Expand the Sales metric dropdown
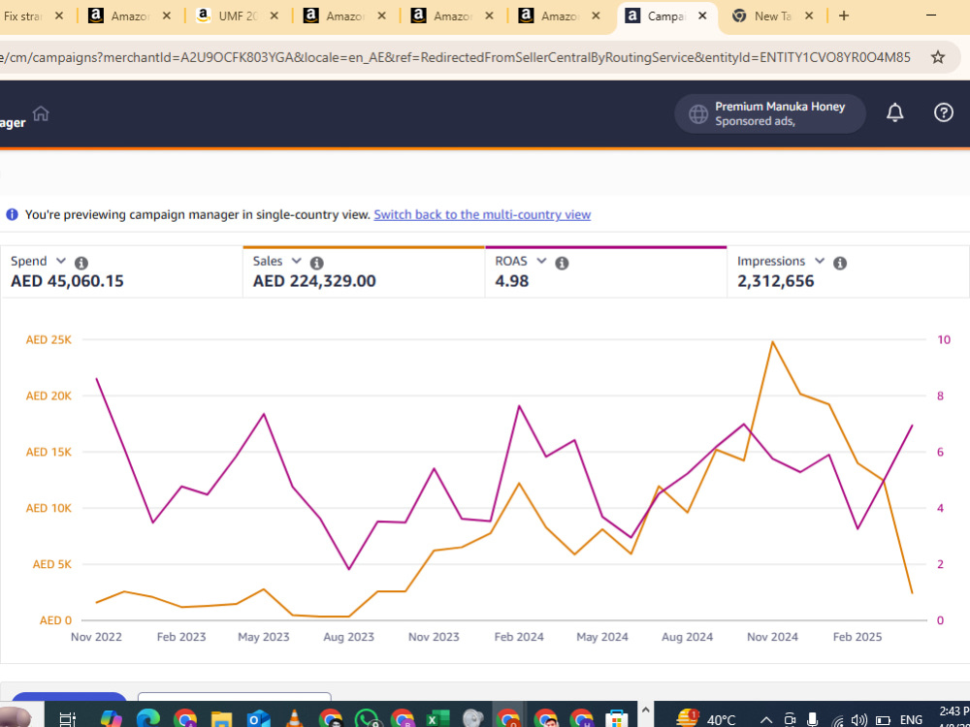Screen dimensions: 970x727 [296, 261]
